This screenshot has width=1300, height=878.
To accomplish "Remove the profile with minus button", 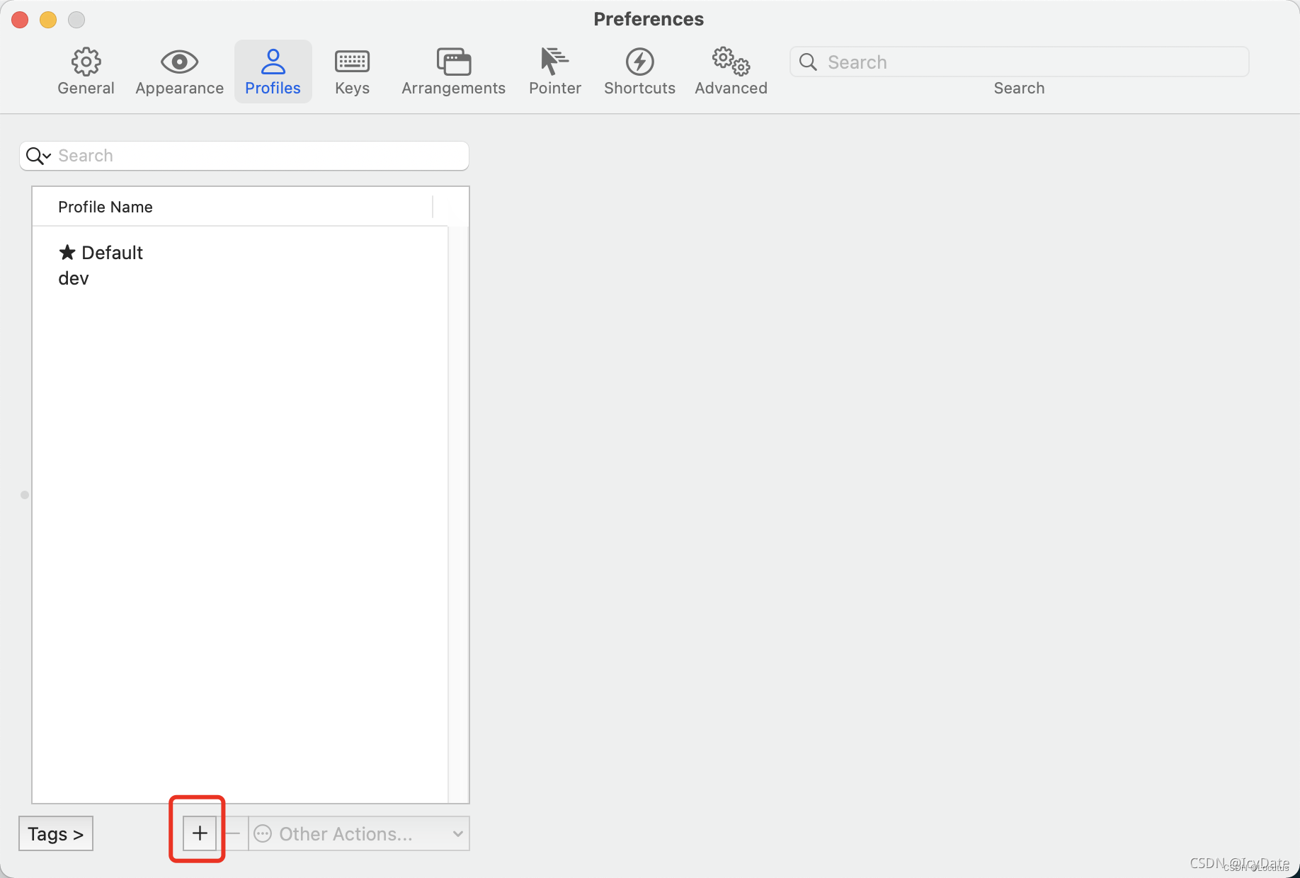I will pos(232,833).
